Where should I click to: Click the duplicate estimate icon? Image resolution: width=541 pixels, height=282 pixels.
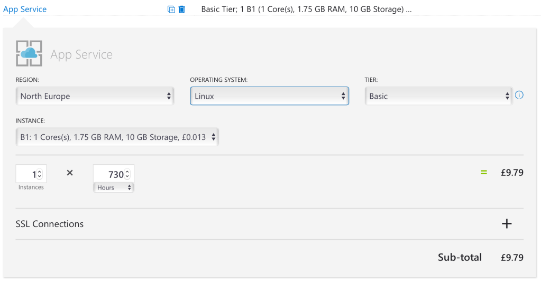pos(171,10)
